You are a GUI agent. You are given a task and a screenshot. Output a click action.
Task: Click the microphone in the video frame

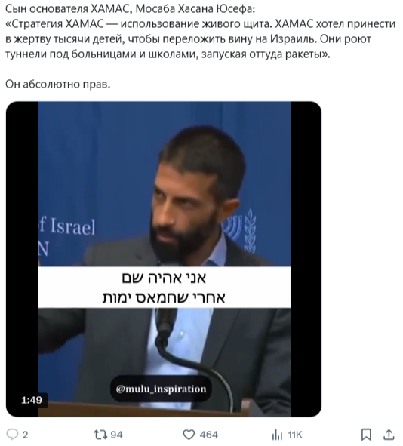coord(166,323)
